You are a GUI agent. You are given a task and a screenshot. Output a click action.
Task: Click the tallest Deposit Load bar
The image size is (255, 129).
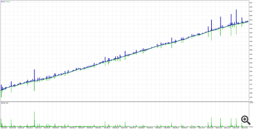(x=34, y=119)
